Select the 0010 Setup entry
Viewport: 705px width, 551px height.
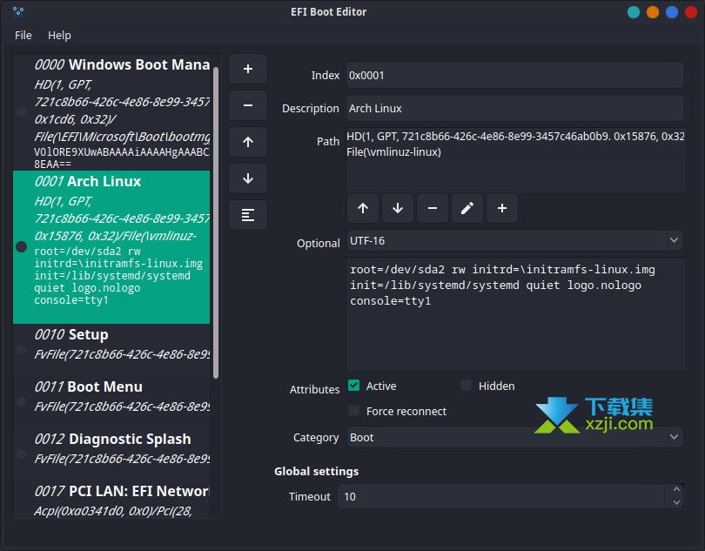click(111, 350)
